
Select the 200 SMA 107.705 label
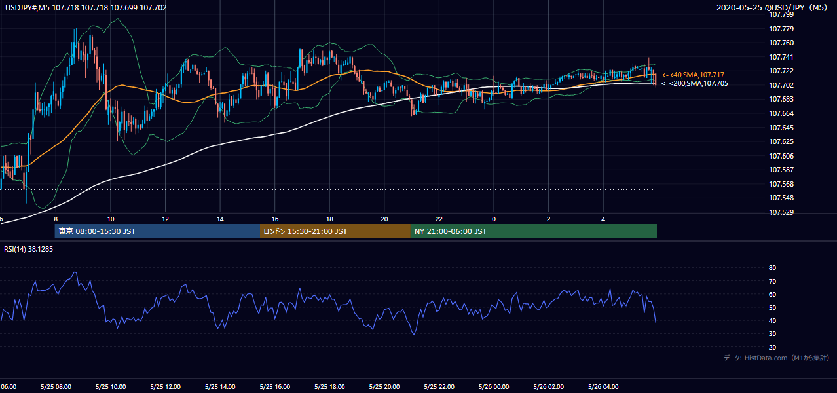tap(695, 83)
